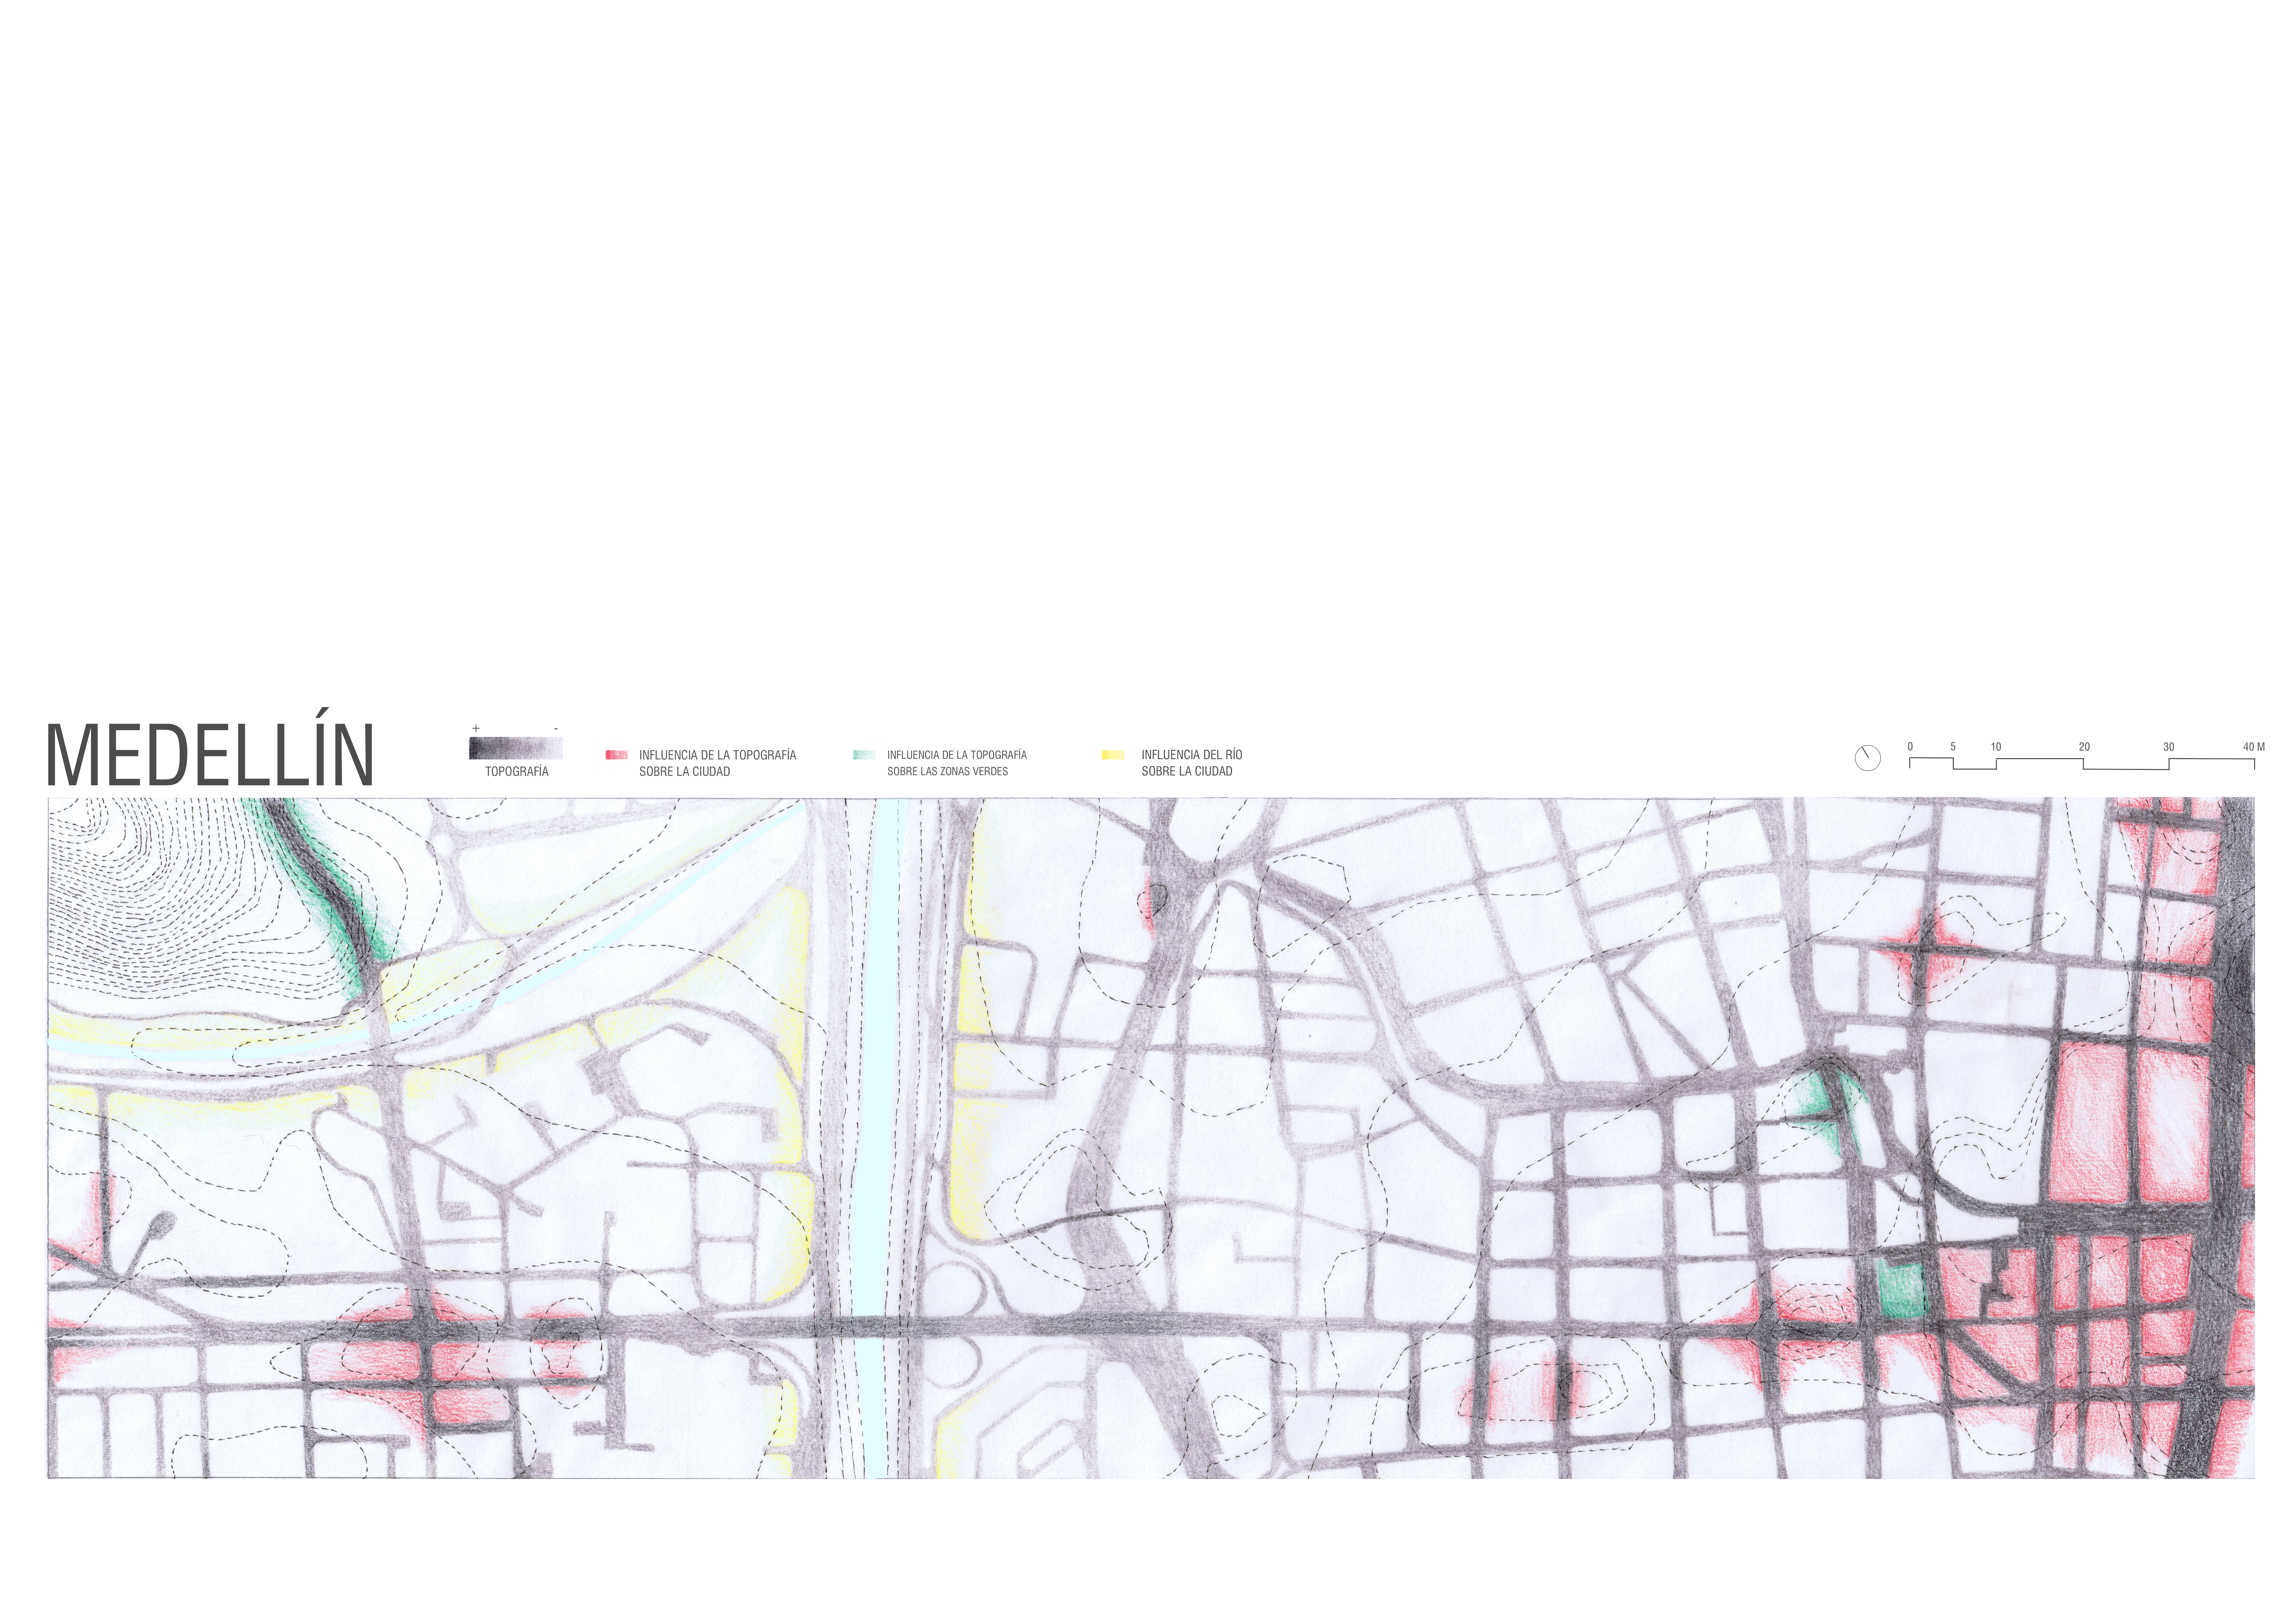The image size is (2296, 1624).
Task: Click the MEDELLÍN title text
Action: [210, 747]
